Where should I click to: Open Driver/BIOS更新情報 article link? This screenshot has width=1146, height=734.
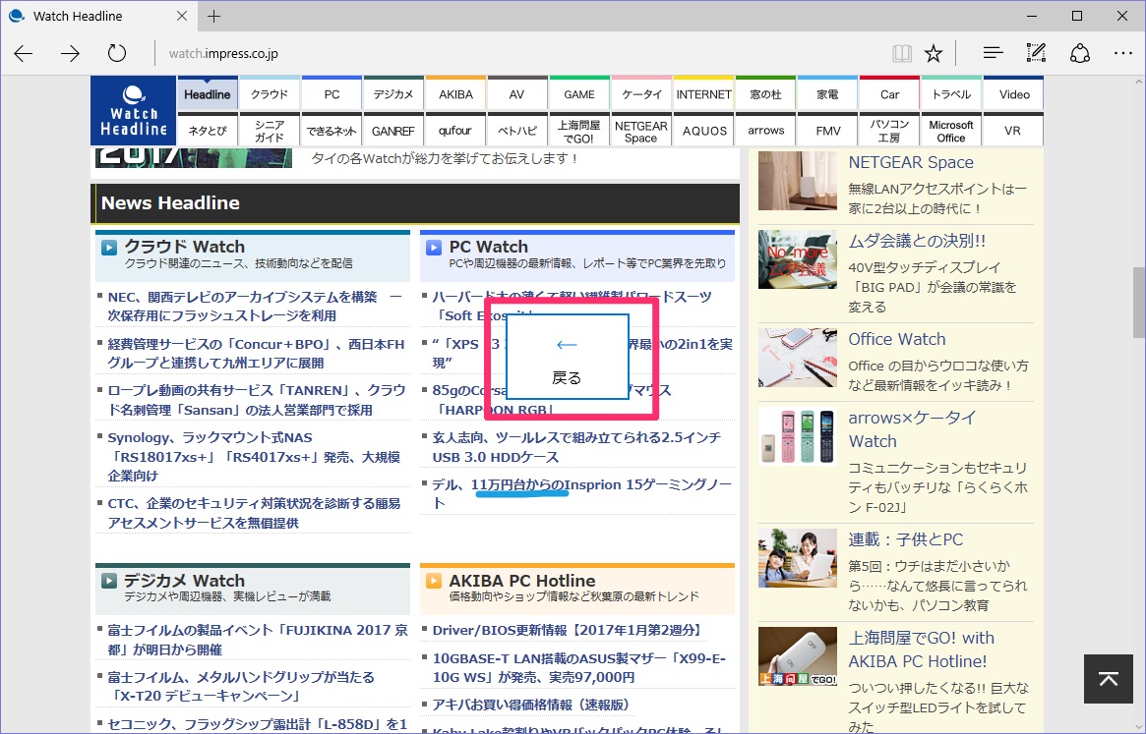pos(568,630)
